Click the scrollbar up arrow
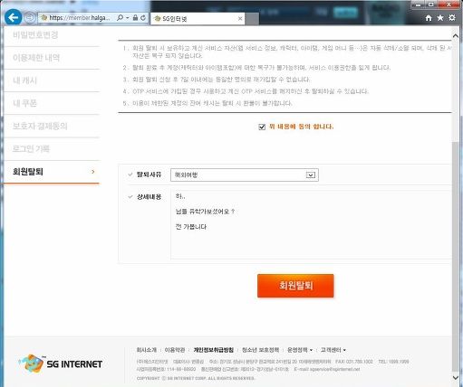Image resolution: width=463 pixels, height=387 pixels. click(x=456, y=36)
